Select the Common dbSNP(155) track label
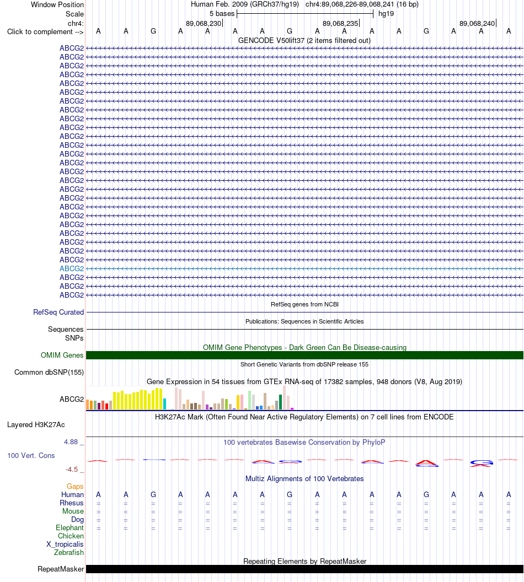The image size is (524, 582). (x=49, y=372)
